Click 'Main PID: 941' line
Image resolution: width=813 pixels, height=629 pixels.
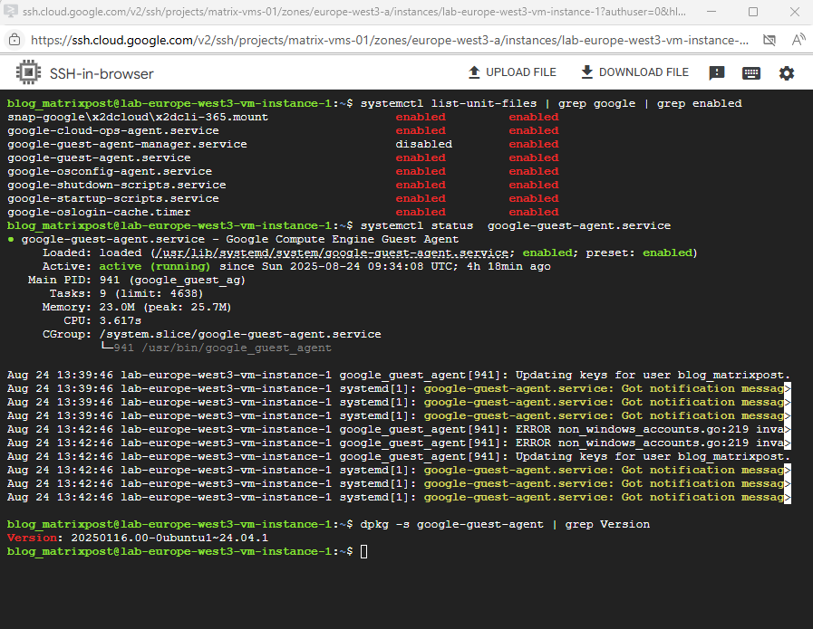click(x=136, y=280)
